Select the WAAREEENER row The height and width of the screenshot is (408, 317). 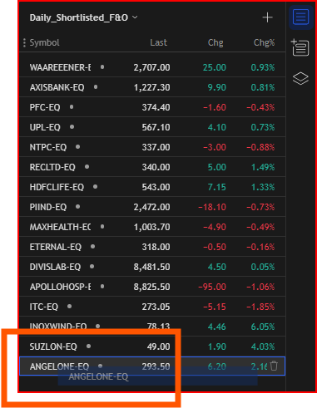point(152,67)
